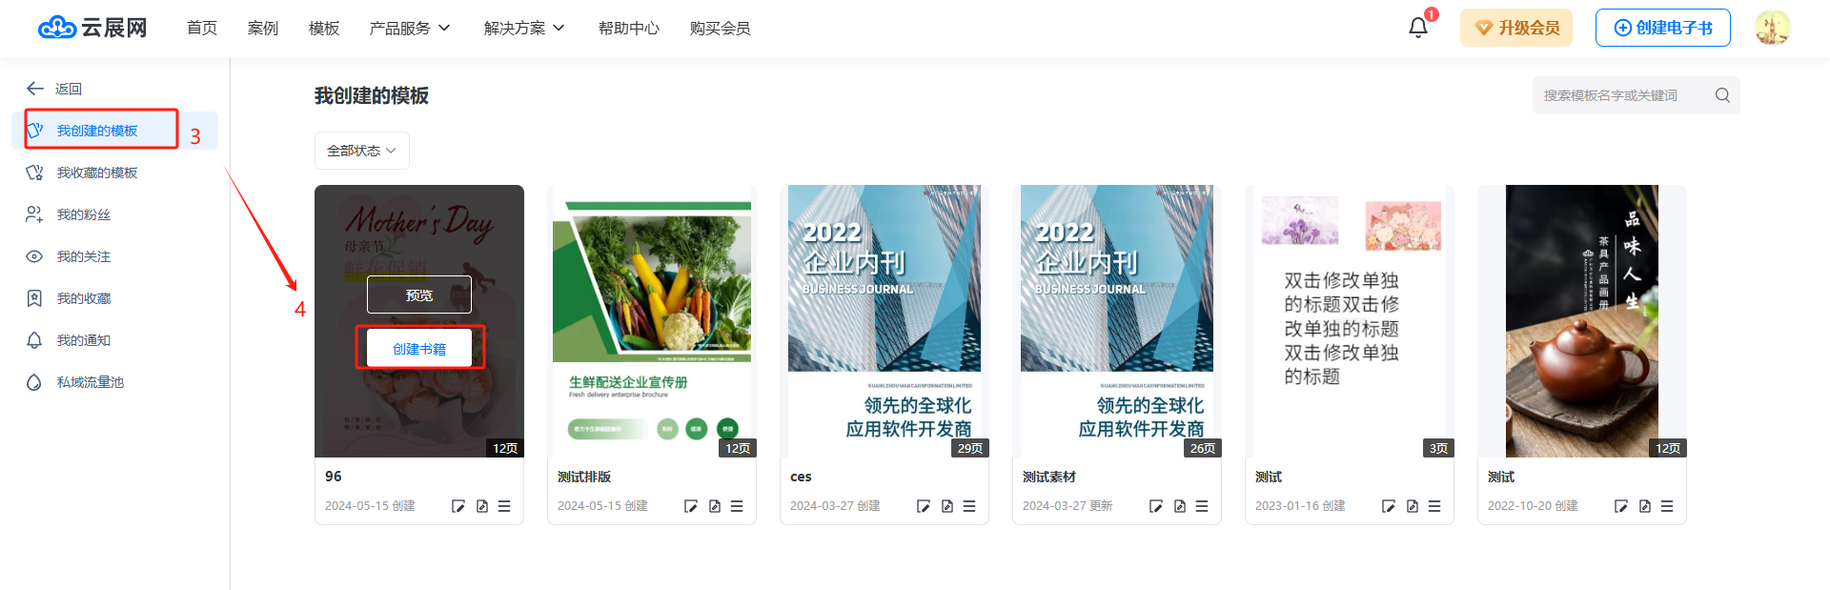
Task: Go to 私域流量池 in the sidebar
Action: (x=90, y=382)
